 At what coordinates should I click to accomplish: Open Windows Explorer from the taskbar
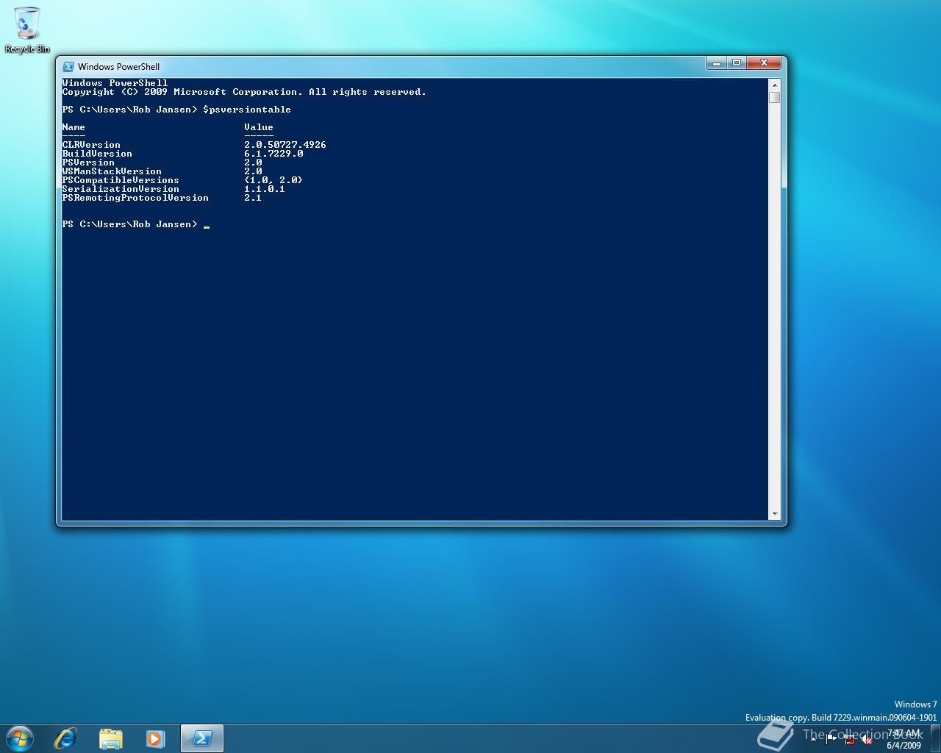tap(110, 738)
